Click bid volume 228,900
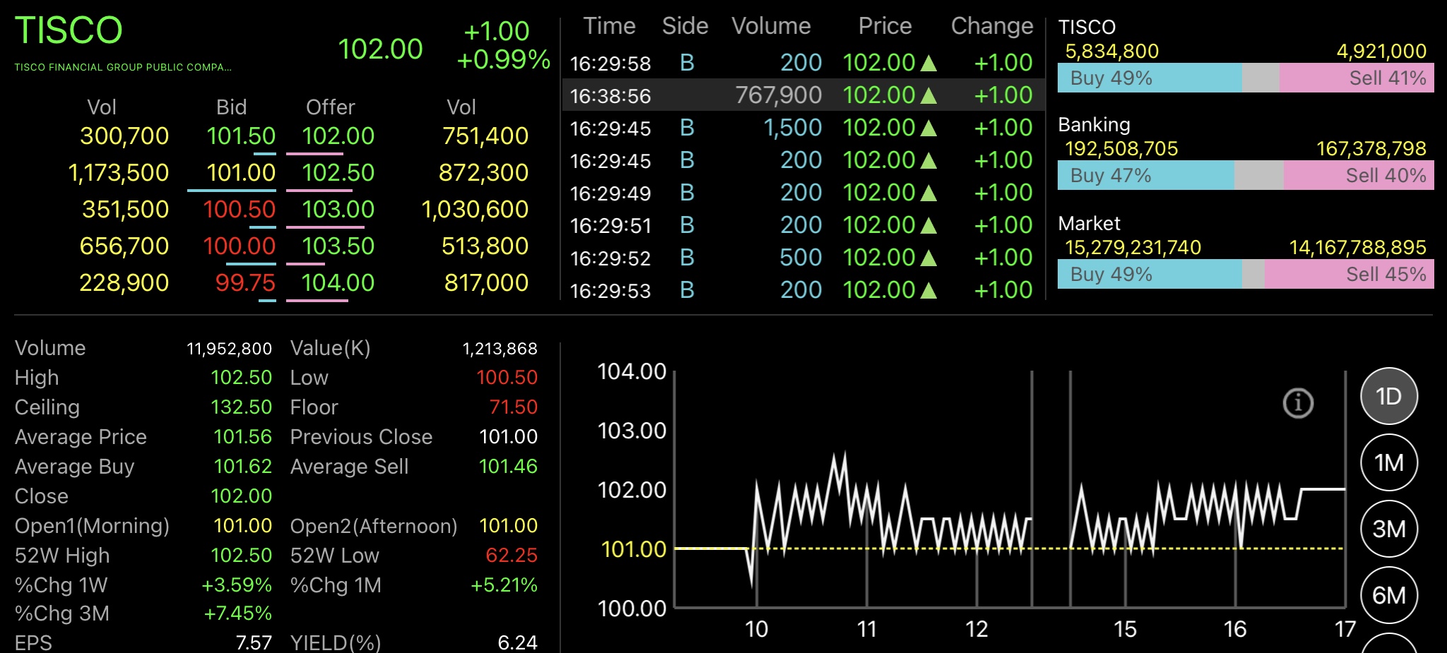 [124, 282]
